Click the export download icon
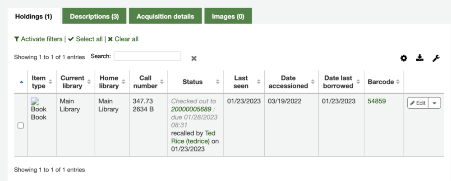The image size is (451, 181). 419,58
